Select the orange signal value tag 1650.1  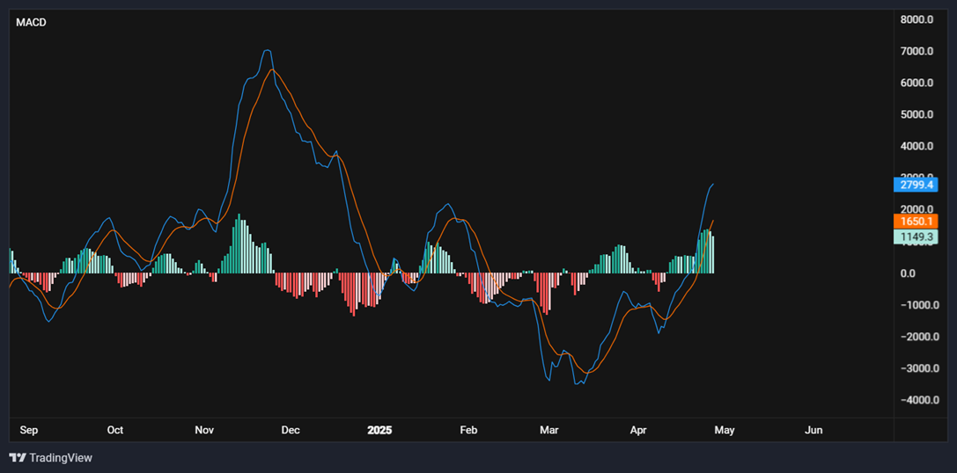[916, 221]
